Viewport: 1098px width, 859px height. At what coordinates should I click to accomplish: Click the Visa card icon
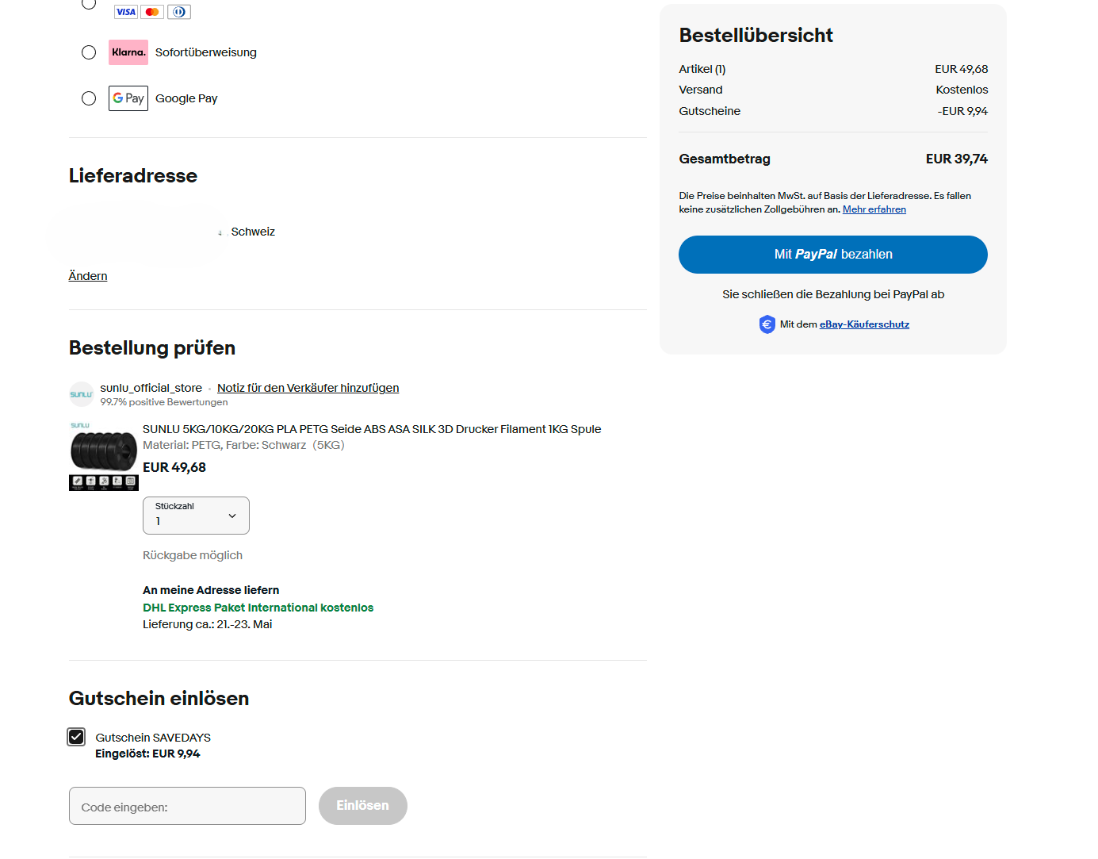(126, 12)
